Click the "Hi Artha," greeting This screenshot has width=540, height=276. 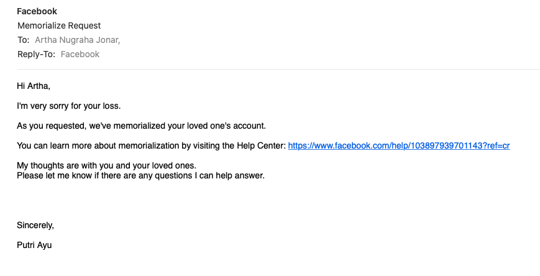tap(34, 86)
